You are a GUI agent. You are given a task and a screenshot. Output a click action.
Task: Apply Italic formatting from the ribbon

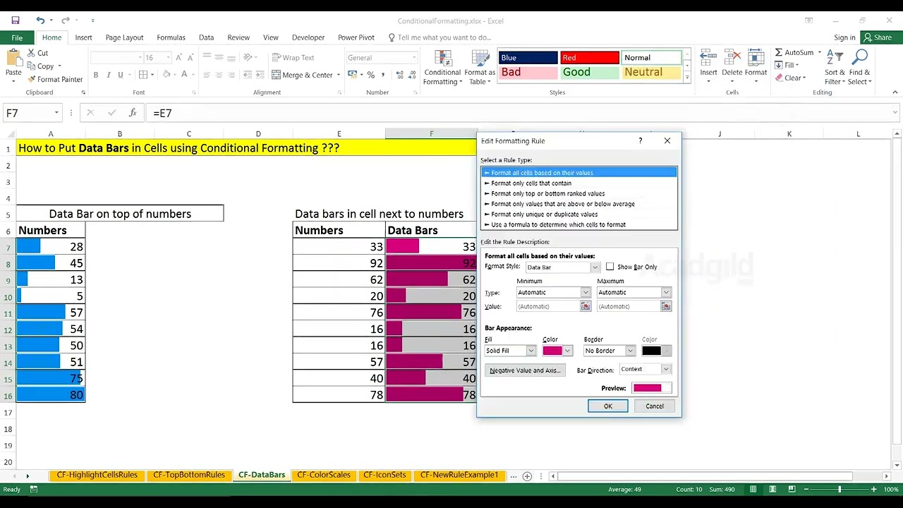click(x=108, y=75)
